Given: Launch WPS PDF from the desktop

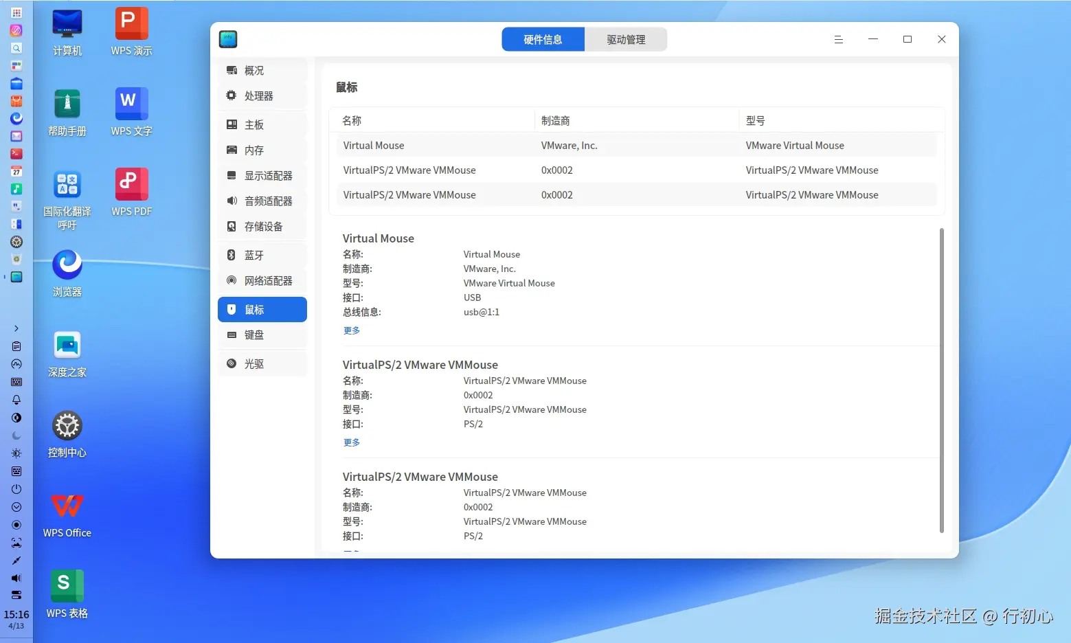Looking at the screenshot, I should pyautogui.click(x=131, y=193).
